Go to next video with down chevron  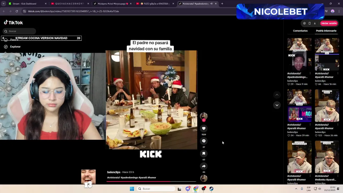(x=277, y=105)
